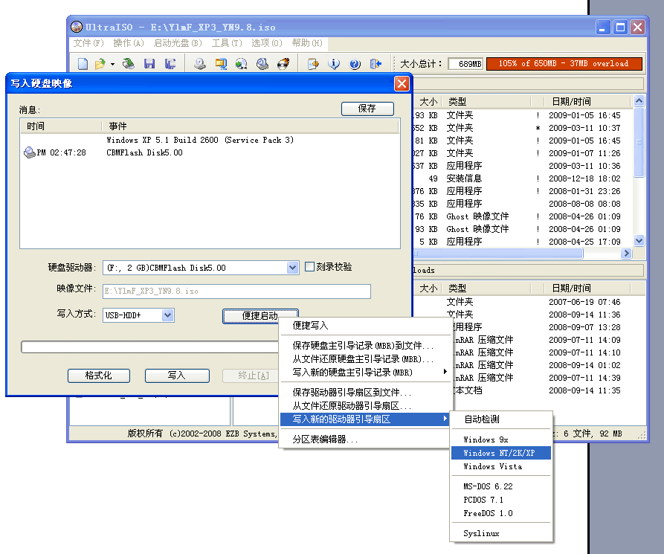Click the 映像文件 path input field

coord(236,292)
